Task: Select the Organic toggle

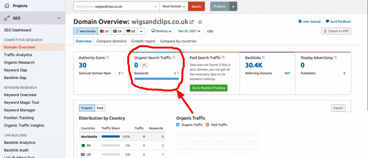Action: point(87,108)
